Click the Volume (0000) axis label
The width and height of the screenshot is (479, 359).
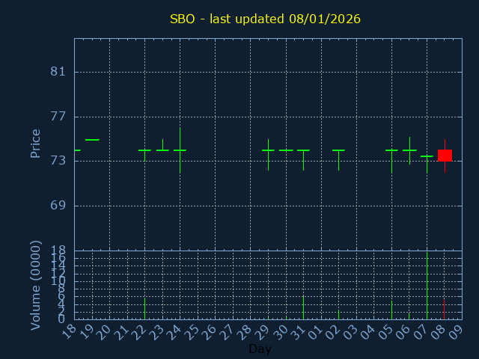tap(35, 285)
